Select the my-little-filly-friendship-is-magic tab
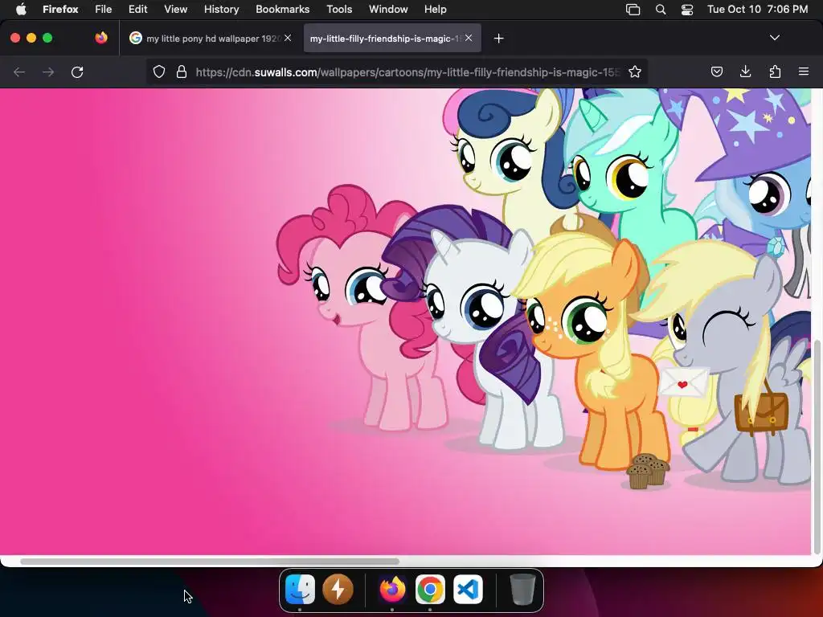The image size is (823, 617). tap(392, 39)
